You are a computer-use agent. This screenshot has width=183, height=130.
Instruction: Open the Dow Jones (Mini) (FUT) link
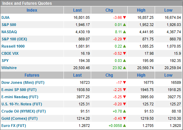click(x=23, y=82)
